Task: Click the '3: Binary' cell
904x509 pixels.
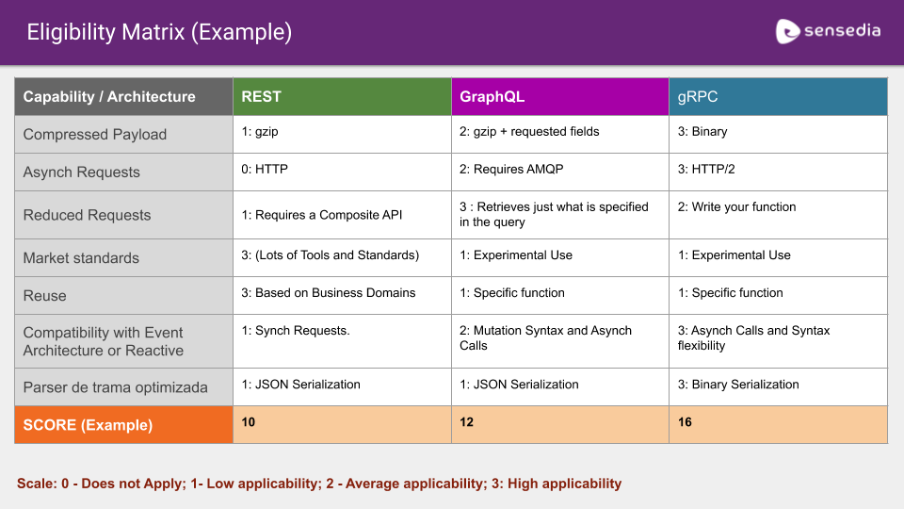Action: click(779, 135)
